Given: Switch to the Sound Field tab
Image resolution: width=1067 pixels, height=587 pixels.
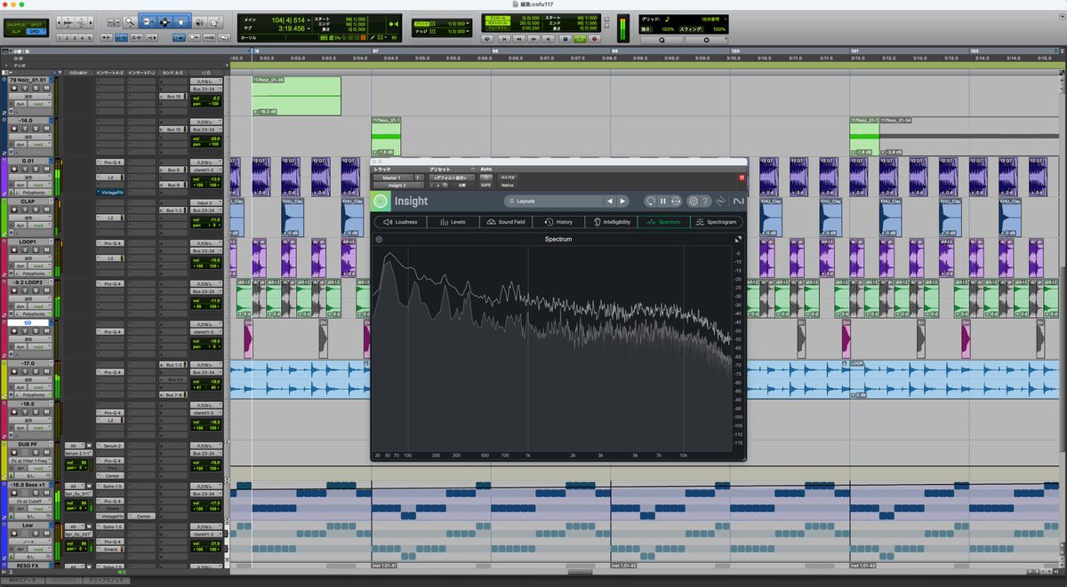Looking at the screenshot, I should coord(505,222).
